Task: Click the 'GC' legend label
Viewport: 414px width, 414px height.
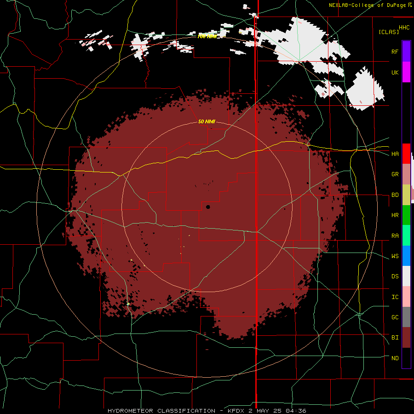Action: [395, 317]
